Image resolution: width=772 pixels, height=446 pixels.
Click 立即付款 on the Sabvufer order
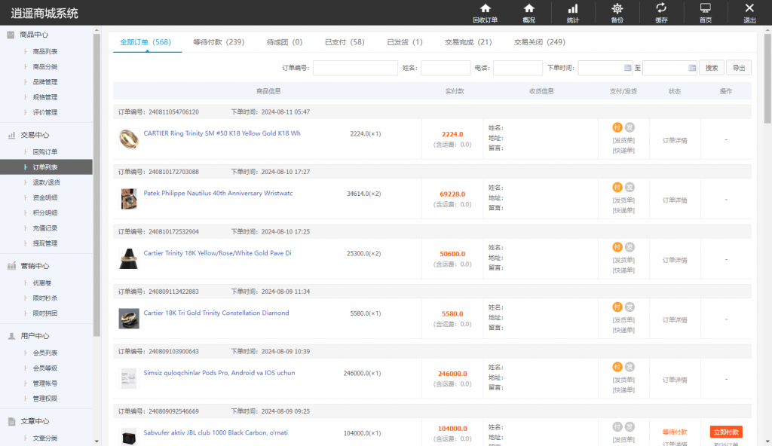click(726, 432)
